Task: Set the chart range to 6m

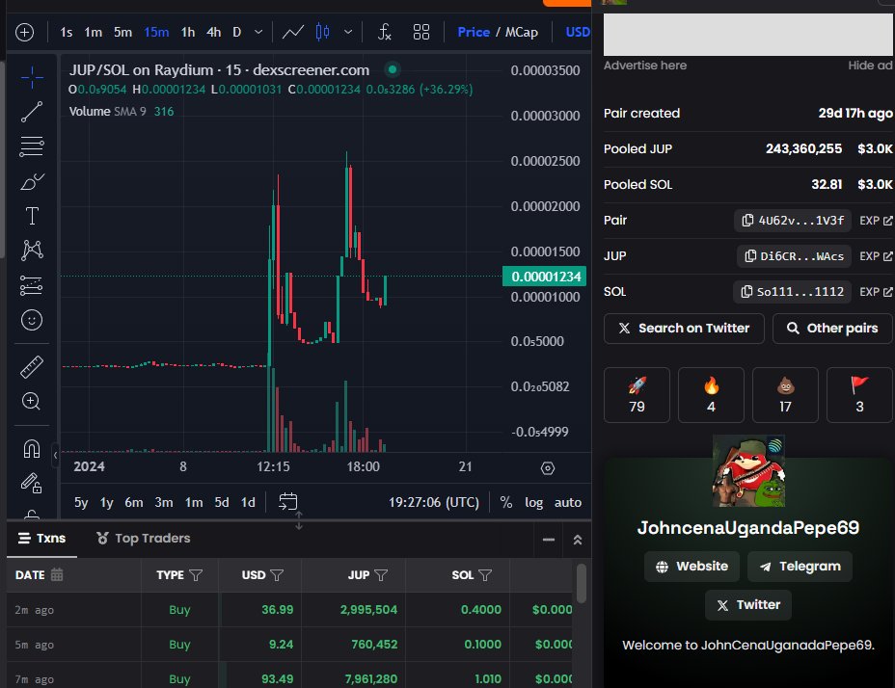Action: click(134, 503)
